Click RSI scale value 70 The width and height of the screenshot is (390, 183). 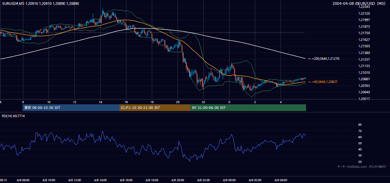coord(360,131)
